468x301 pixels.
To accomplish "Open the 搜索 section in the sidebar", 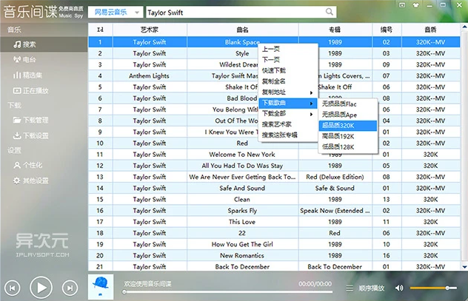I will pyautogui.click(x=44, y=44).
